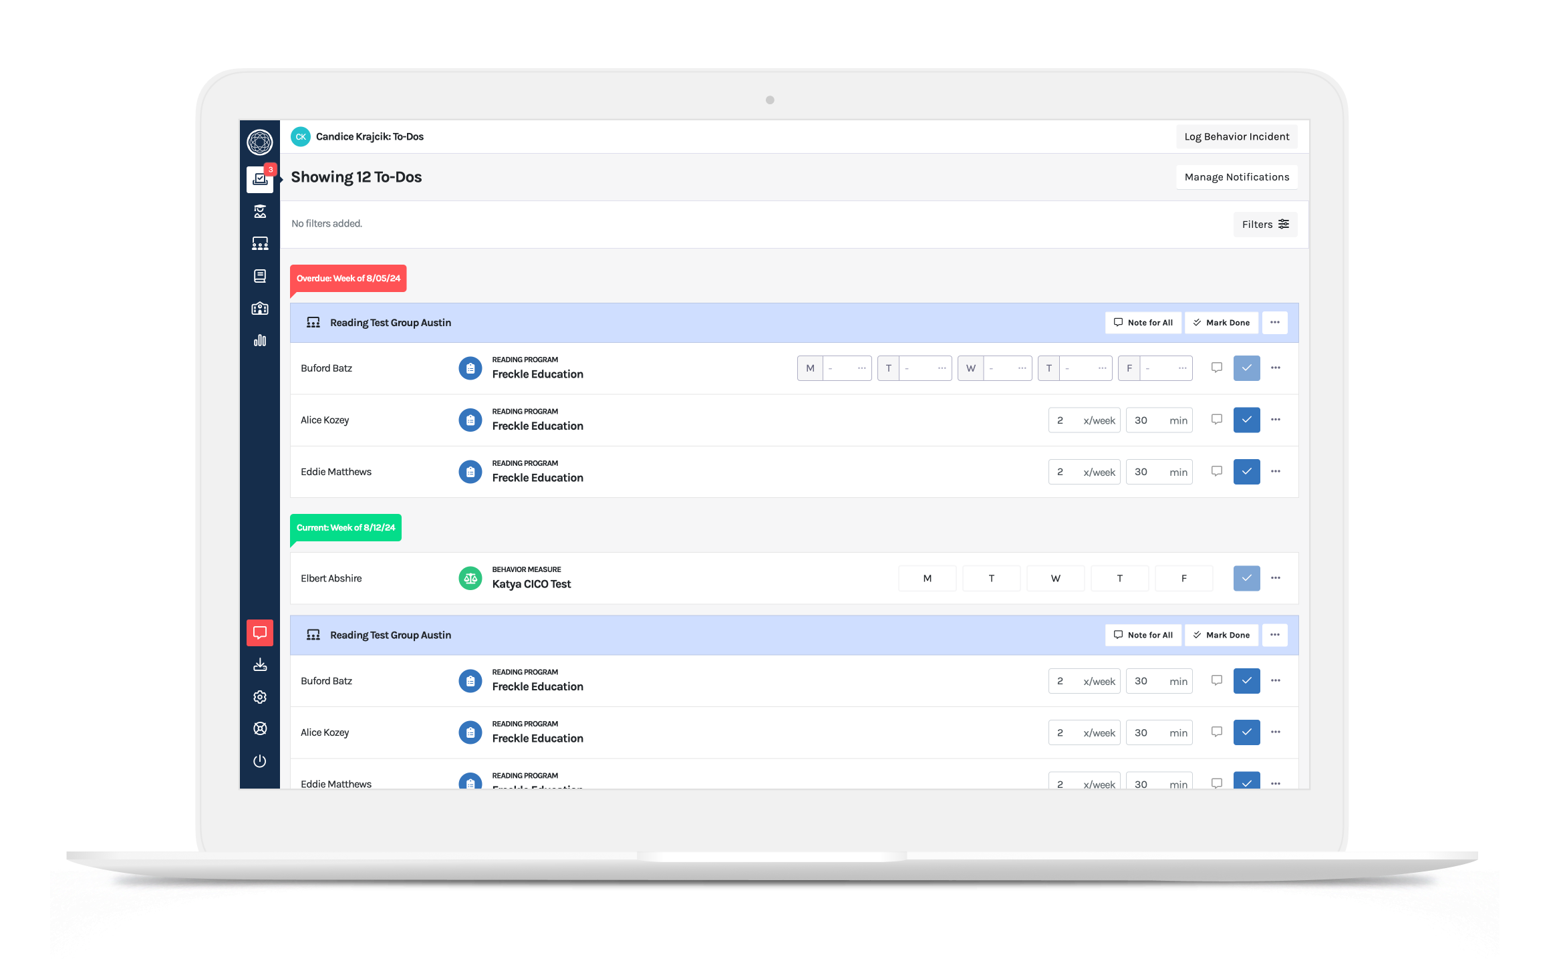Image resolution: width=1549 pixels, height=959 pixels.
Task: Add a note for overdue Alice Kozey
Action: [1216, 420]
